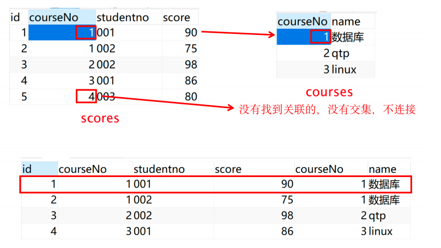Click the red "scores" table label
The height and width of the screenshot is (248, 441).
coord(100,119)
